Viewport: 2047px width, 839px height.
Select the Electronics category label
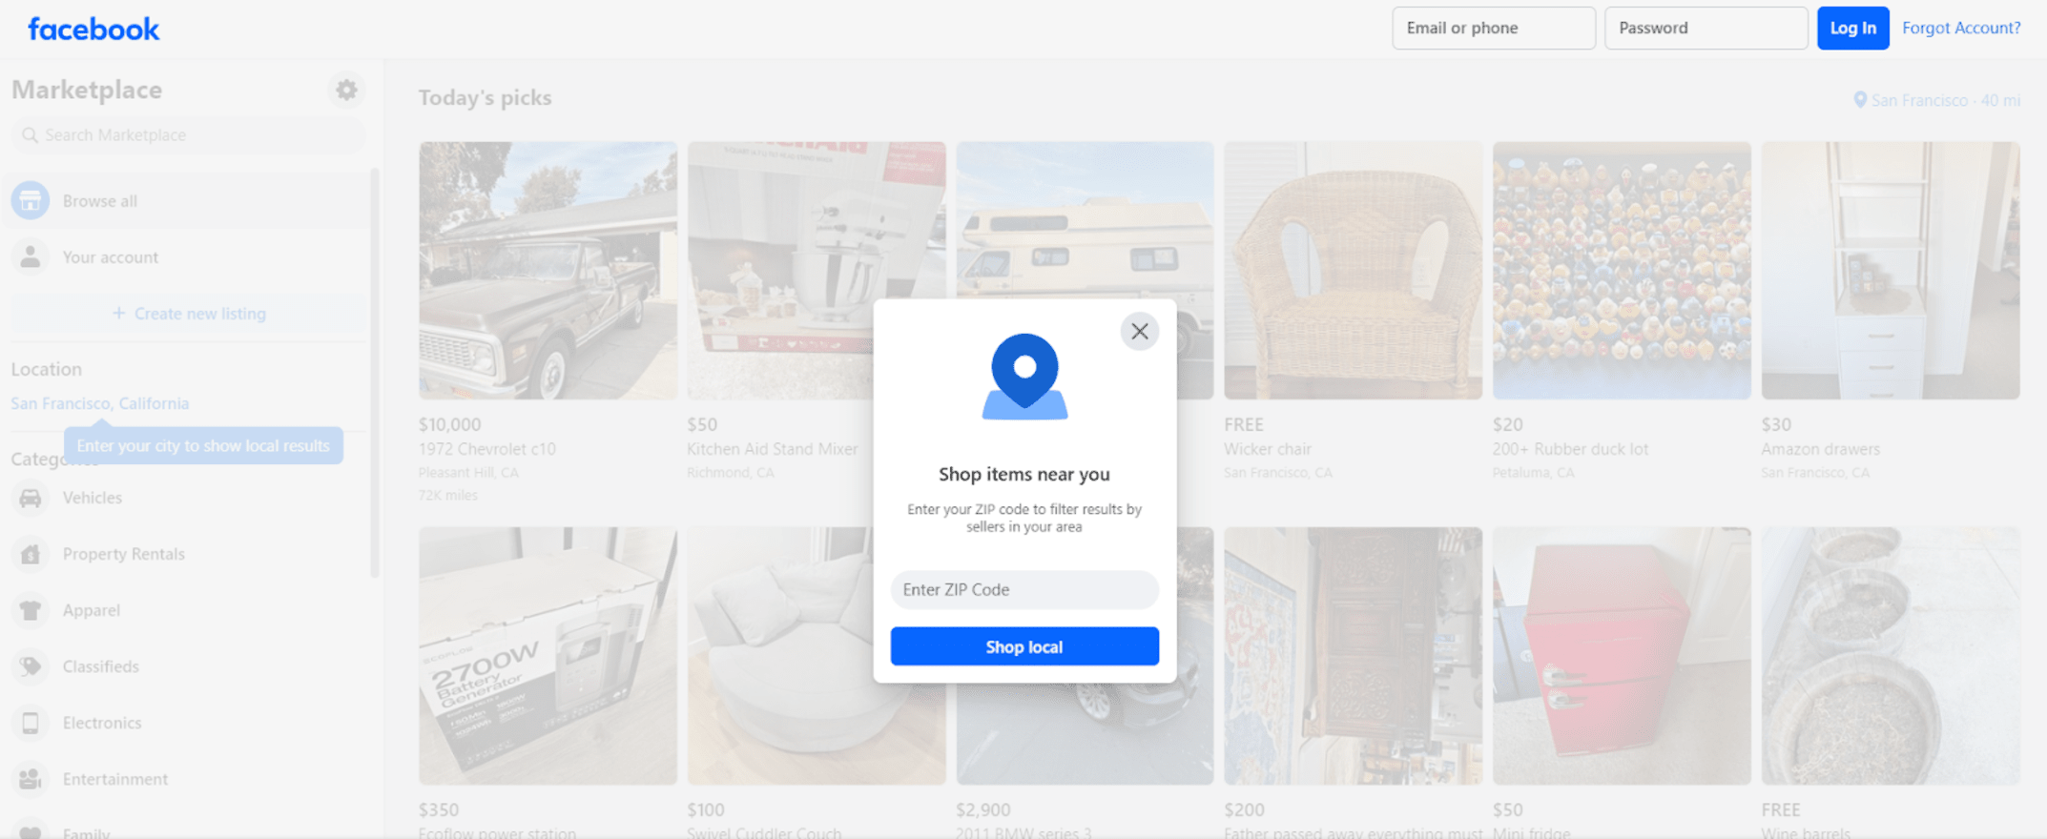102,723
